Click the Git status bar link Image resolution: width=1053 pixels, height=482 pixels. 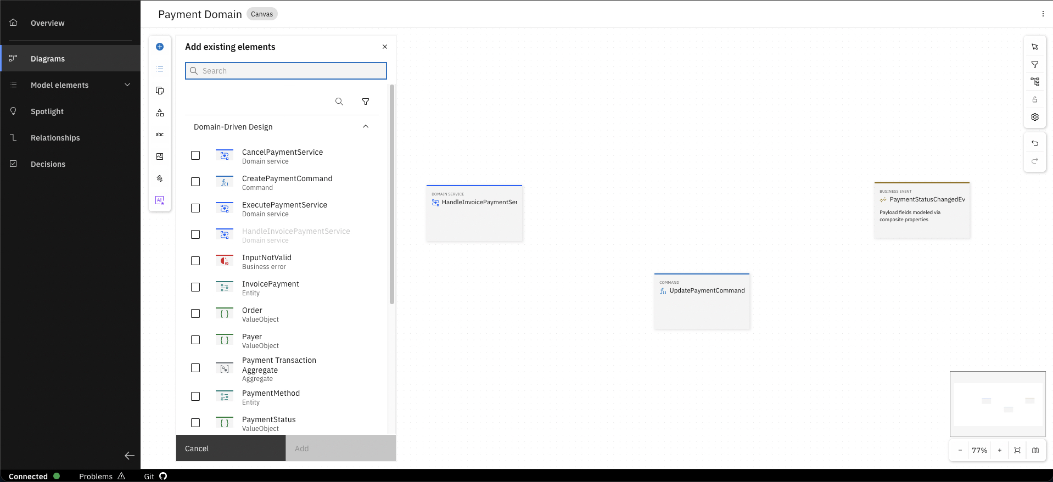pos(155,477)
